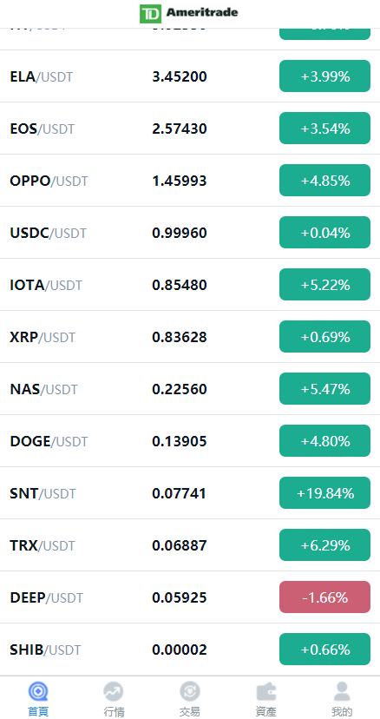Switch to the 交易 tab label
Viewport: 380px width, 719px height.
[x=190, y=712]
